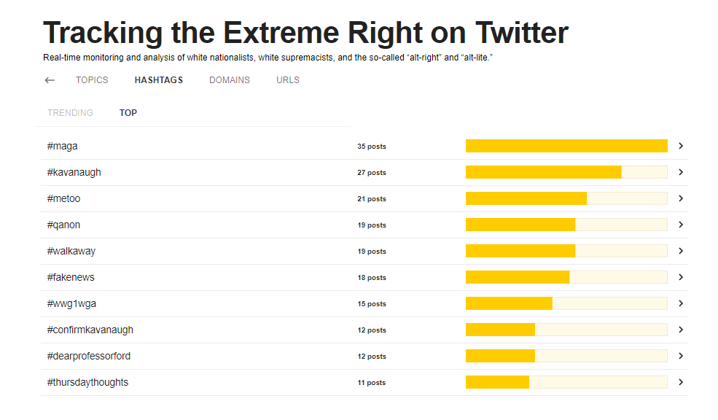Click chevron next to #walkaway

click(x=681, y=251)
